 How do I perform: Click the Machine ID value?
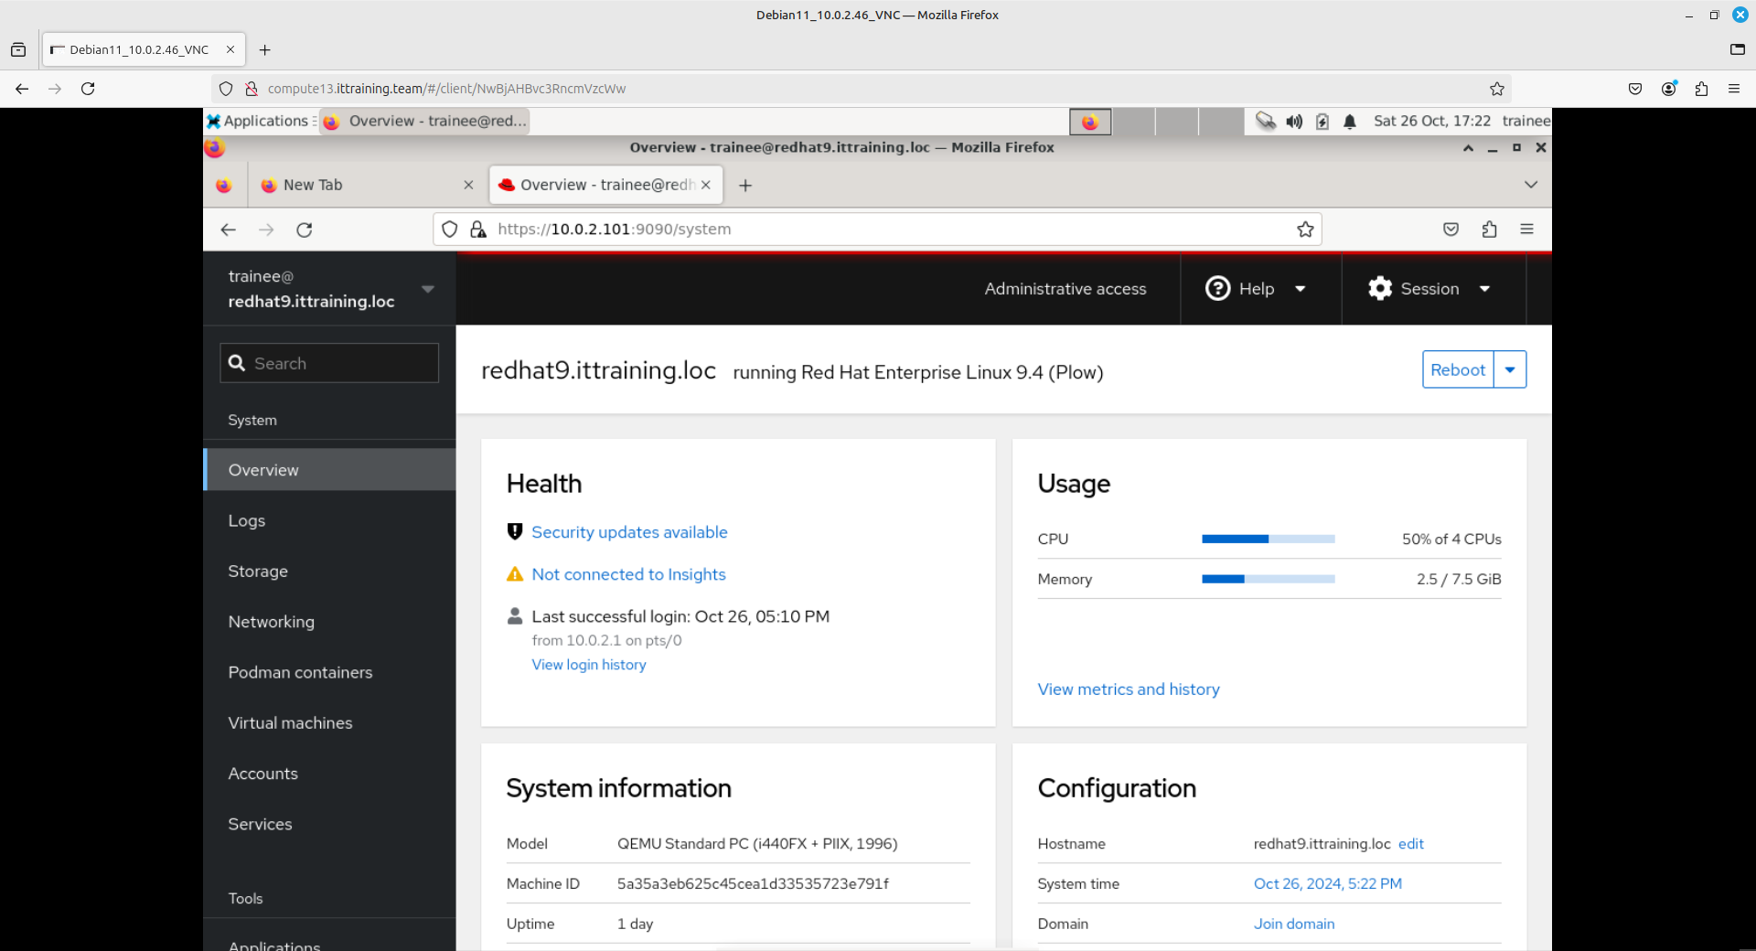[x=753, y=884]
